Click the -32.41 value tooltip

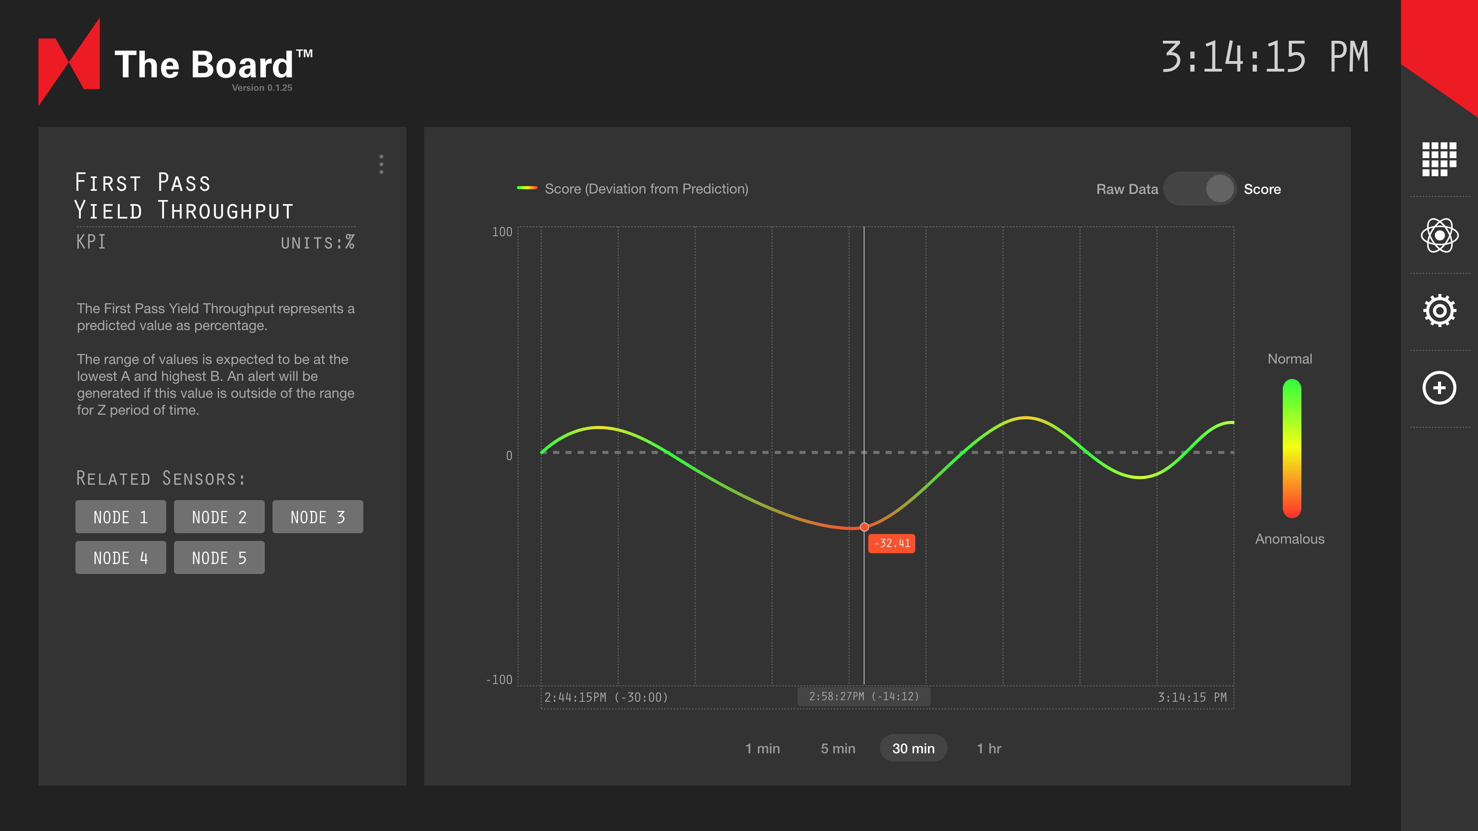pyautogui.click(x=892, y=543)
